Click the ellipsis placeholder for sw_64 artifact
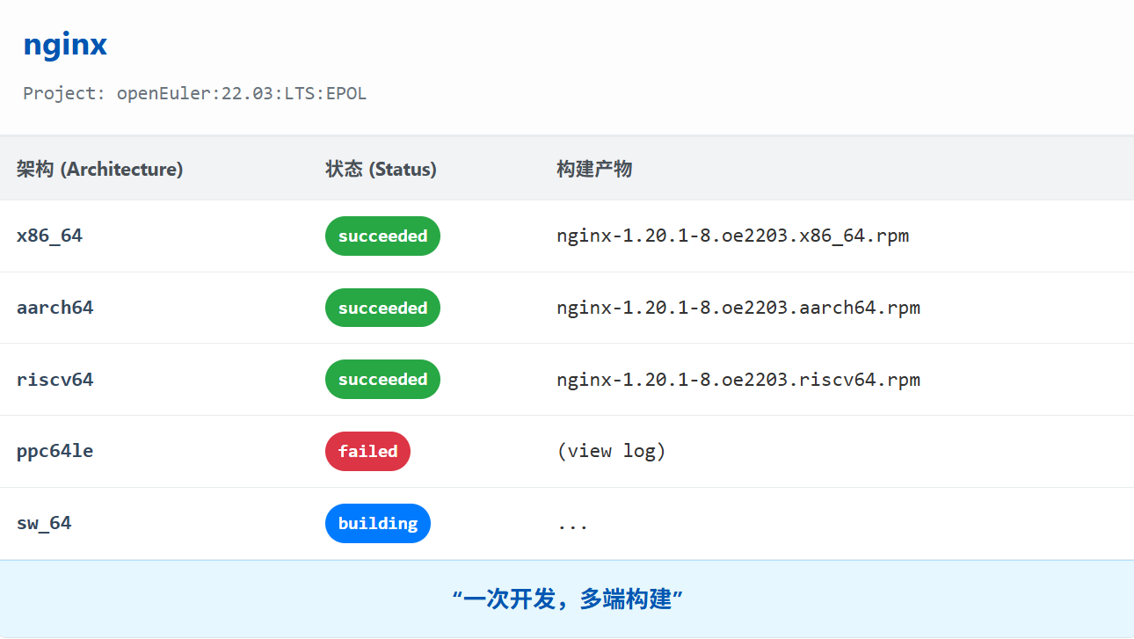The height and width of the screenshot is (639, 1134). [x=572, y=523]
